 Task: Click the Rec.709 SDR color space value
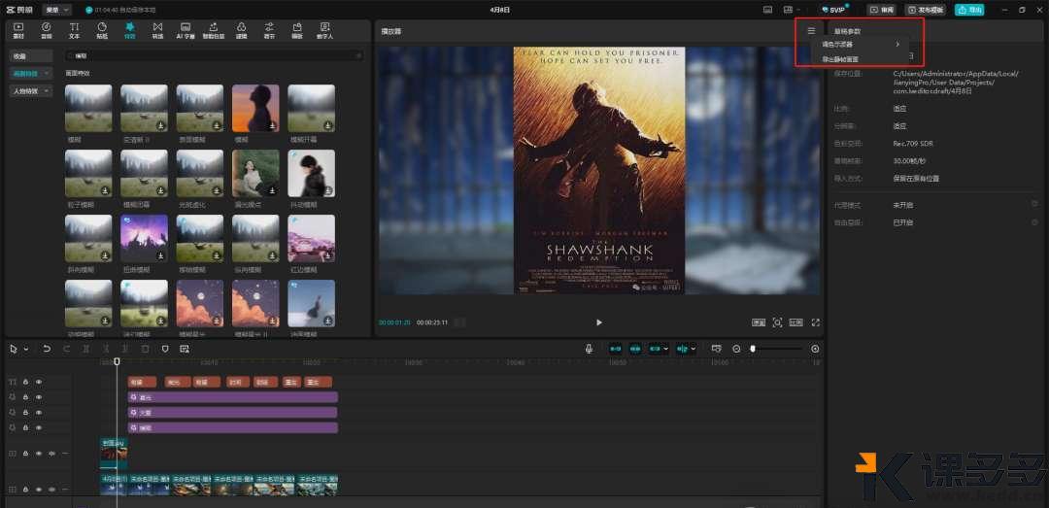913,144
